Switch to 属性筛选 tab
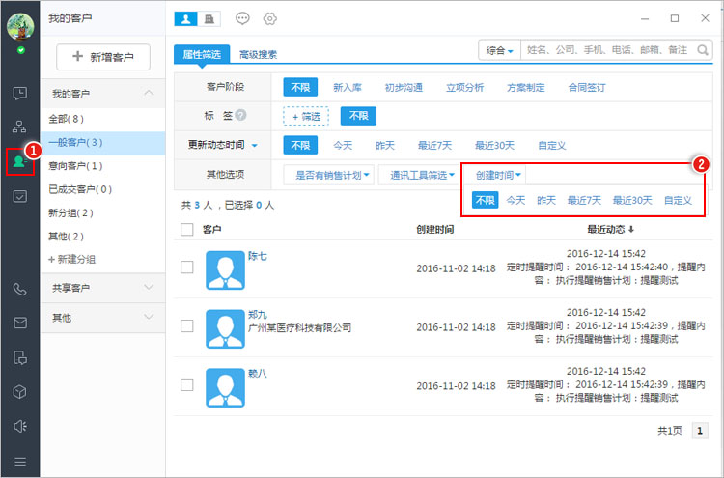This screenshot has width=724, height=478. (x=202, y=54)
